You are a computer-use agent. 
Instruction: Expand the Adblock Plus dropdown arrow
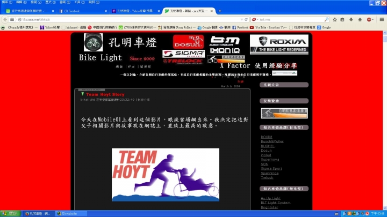pos(372,19)
